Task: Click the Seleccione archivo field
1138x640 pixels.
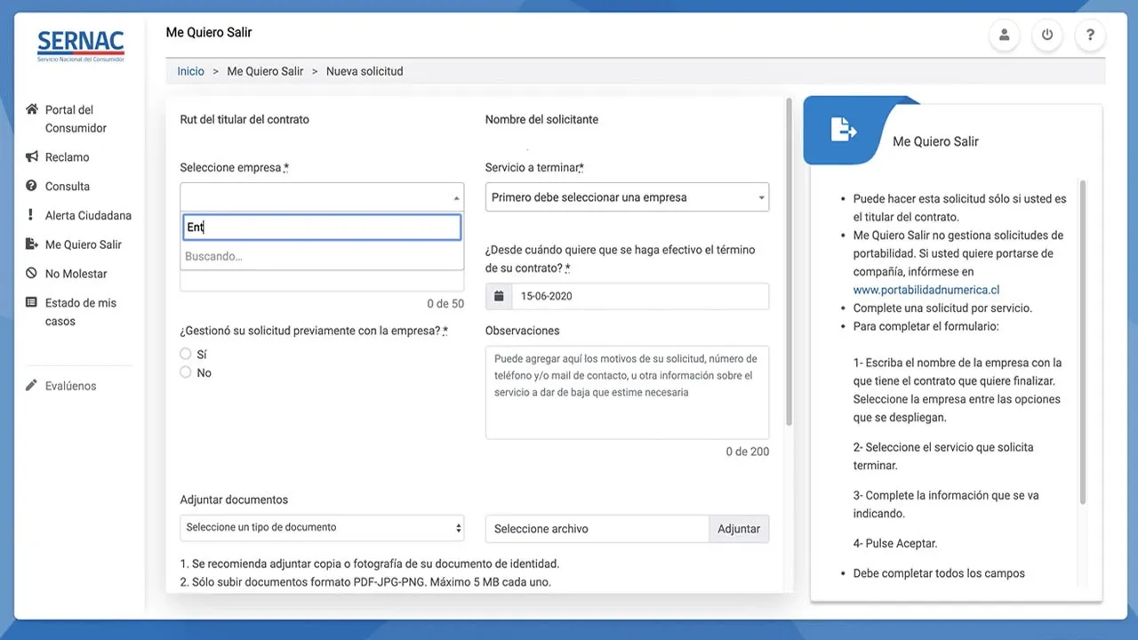Action: click(x=597, y=529)
